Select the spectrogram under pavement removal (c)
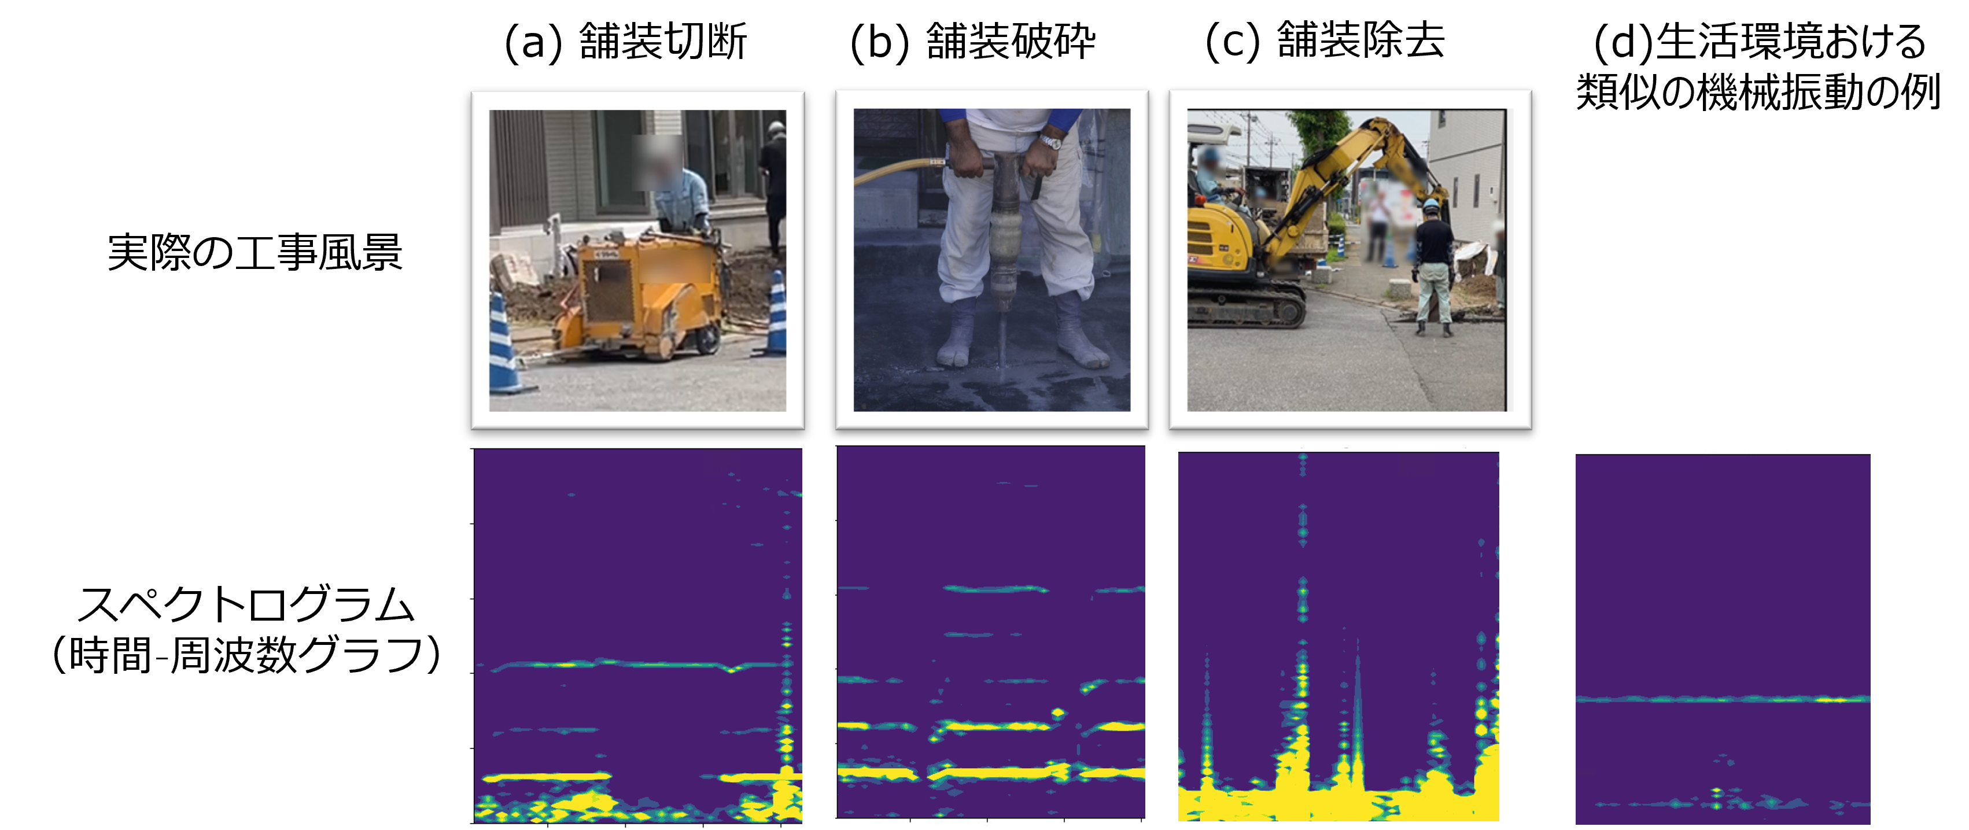1969x830 pixels. (1339, 637)
